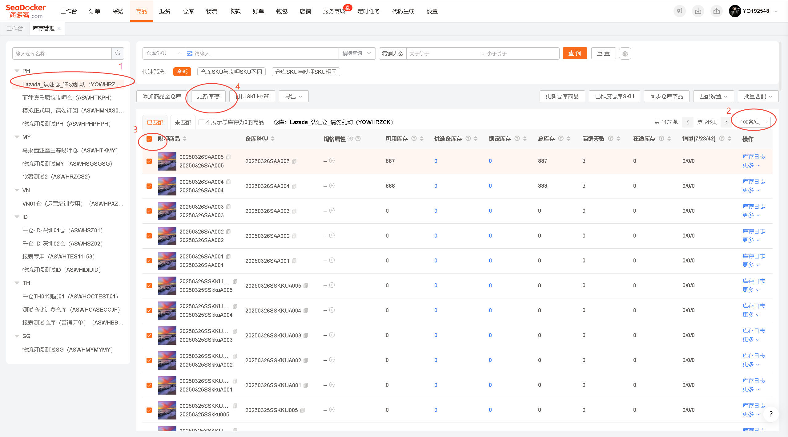788x437 pixels.
Task: Sort by 仓库SKU column
Action: [273, 139]
